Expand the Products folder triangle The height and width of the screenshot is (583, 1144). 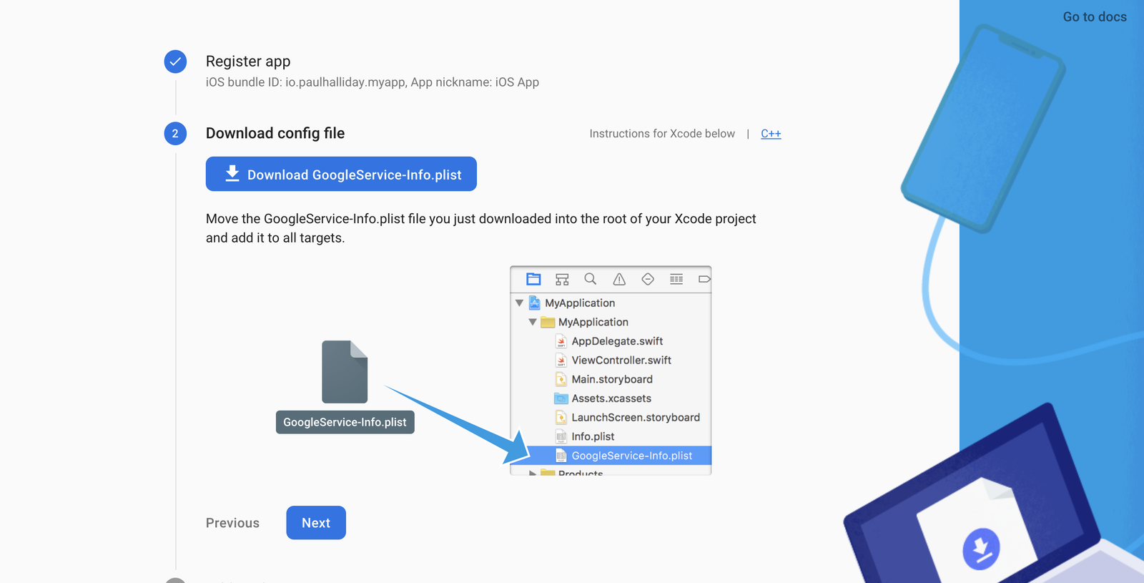[x=533, y=473]
